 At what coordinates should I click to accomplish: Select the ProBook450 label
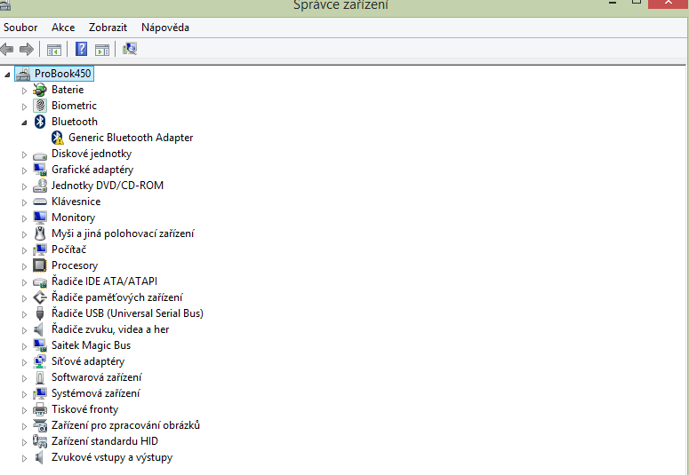pyautogui.click(x=63, y=74)
